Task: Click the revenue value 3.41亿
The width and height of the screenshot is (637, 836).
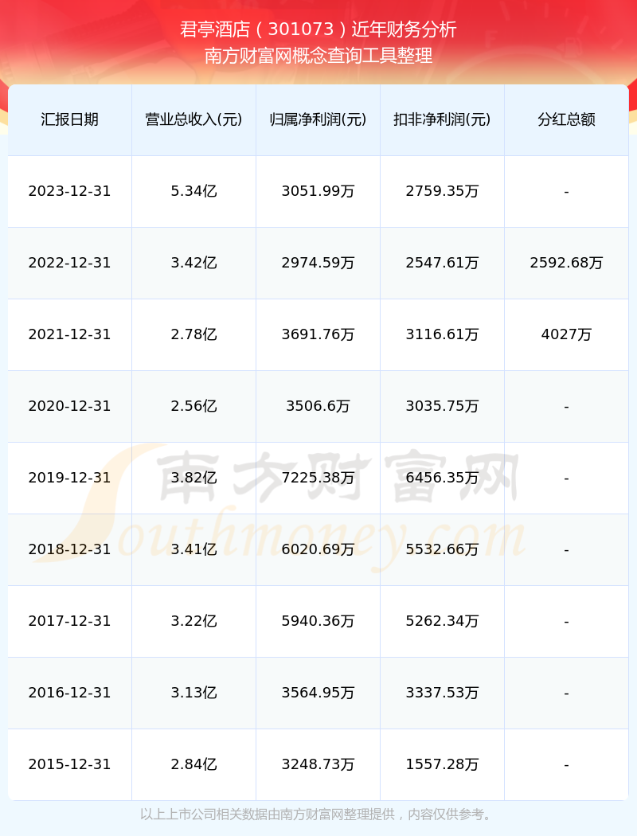Action: coord(194,549)
